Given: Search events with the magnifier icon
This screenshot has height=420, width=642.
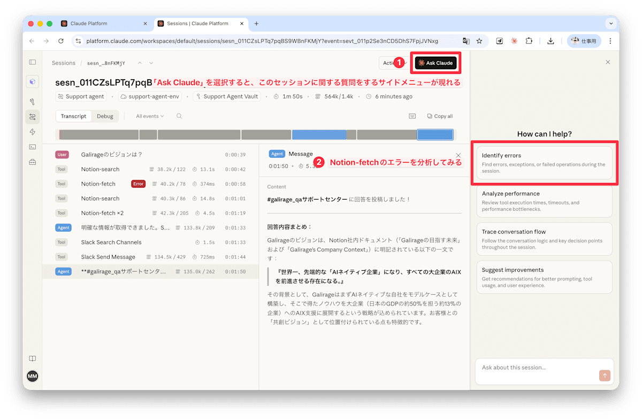Looking at the screenshot, I should click(179, 116).
